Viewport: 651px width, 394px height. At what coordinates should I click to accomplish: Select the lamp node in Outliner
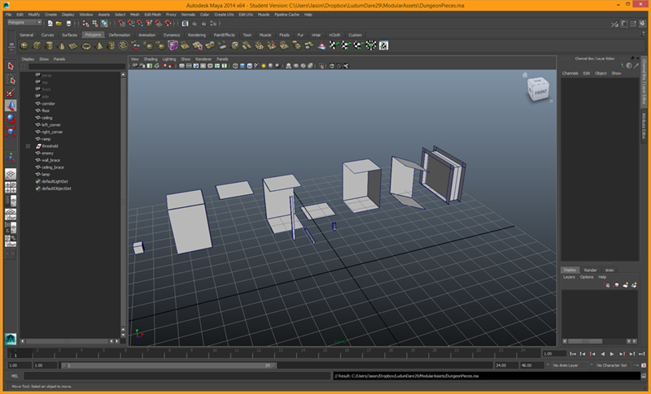click(x=46, y=175)
